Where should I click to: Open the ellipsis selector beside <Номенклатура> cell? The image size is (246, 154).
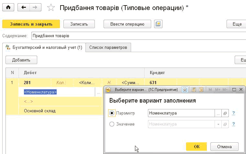98,92
